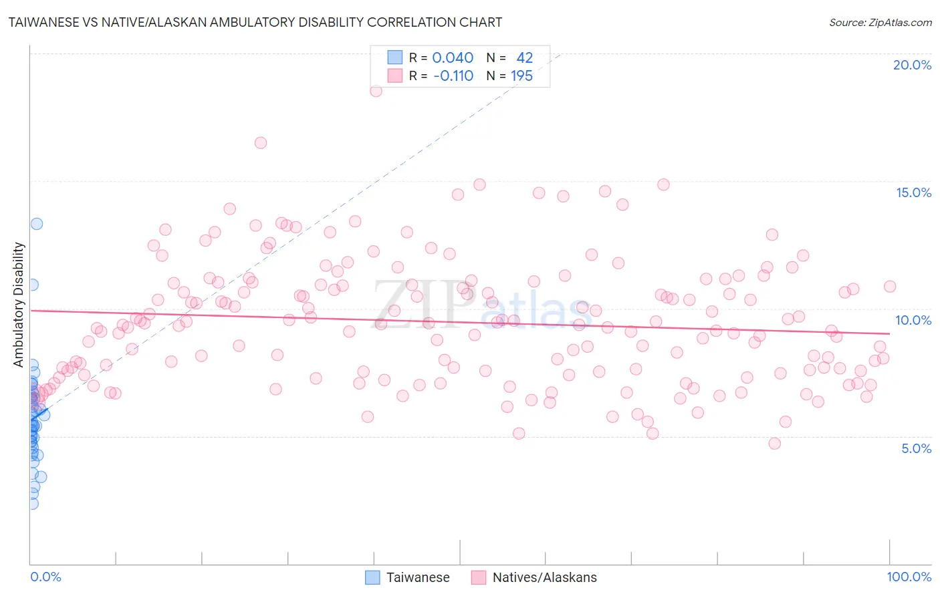Select the highest pink outlier point near 18.5%
Image resolution: width=940 pixels, height=596 pixels.
pos(376,91)
